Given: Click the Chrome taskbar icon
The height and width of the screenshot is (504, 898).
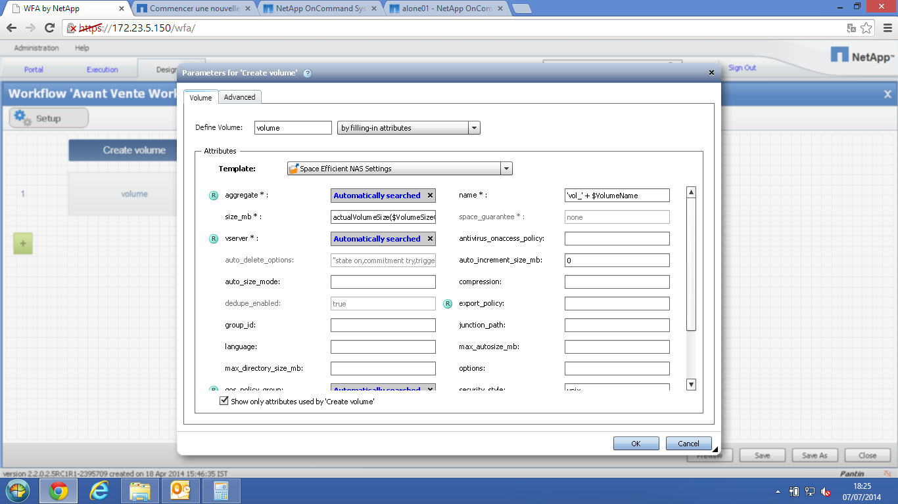Looking at the screenshot, I should tap(59, 491).
